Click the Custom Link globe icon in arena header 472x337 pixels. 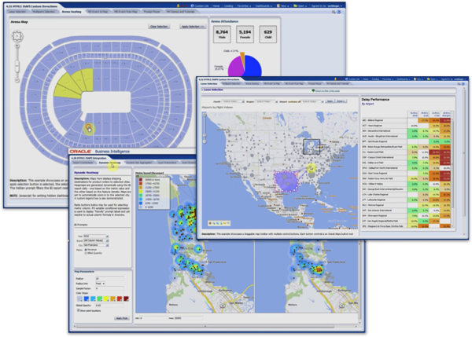tap(193, 5)
